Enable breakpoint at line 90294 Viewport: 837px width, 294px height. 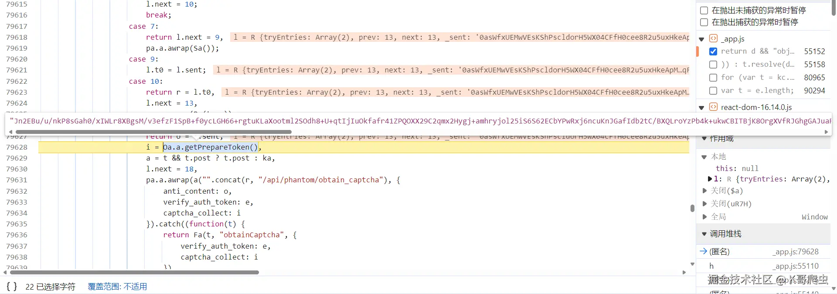click(713, 91)
